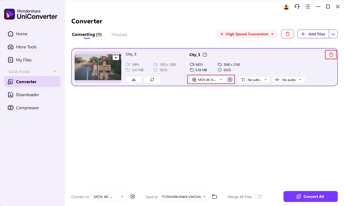Open More Tools section
This screenshot has width=344, height=206.
pos(32,47)
